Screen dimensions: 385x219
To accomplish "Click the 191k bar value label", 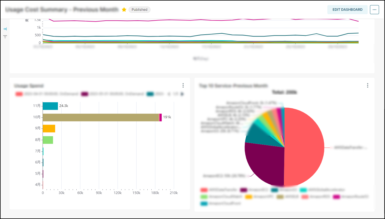I will [x=167, y=117].
